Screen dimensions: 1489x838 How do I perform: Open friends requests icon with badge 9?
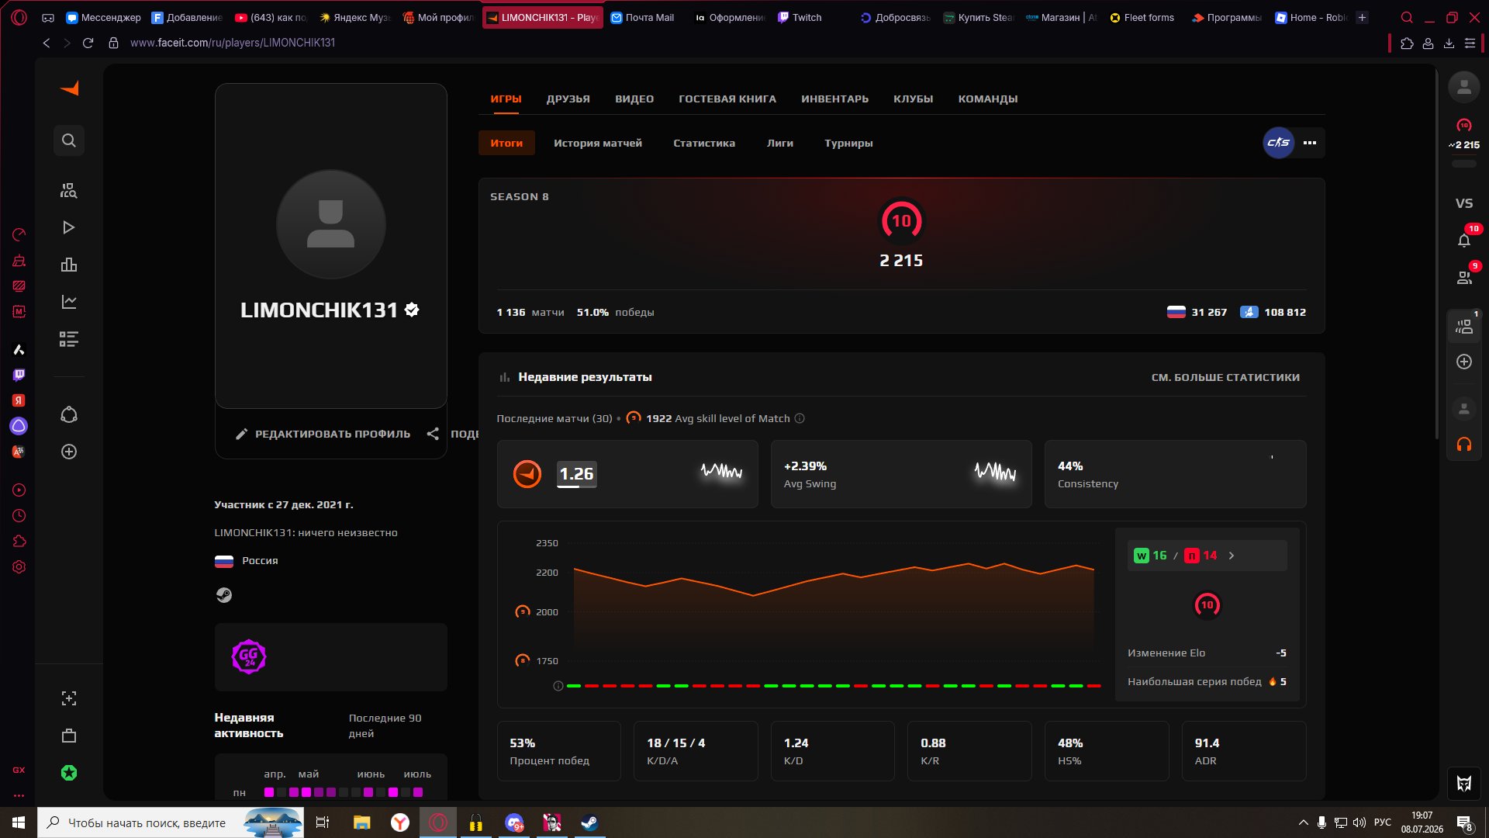tap(1464, 277)
